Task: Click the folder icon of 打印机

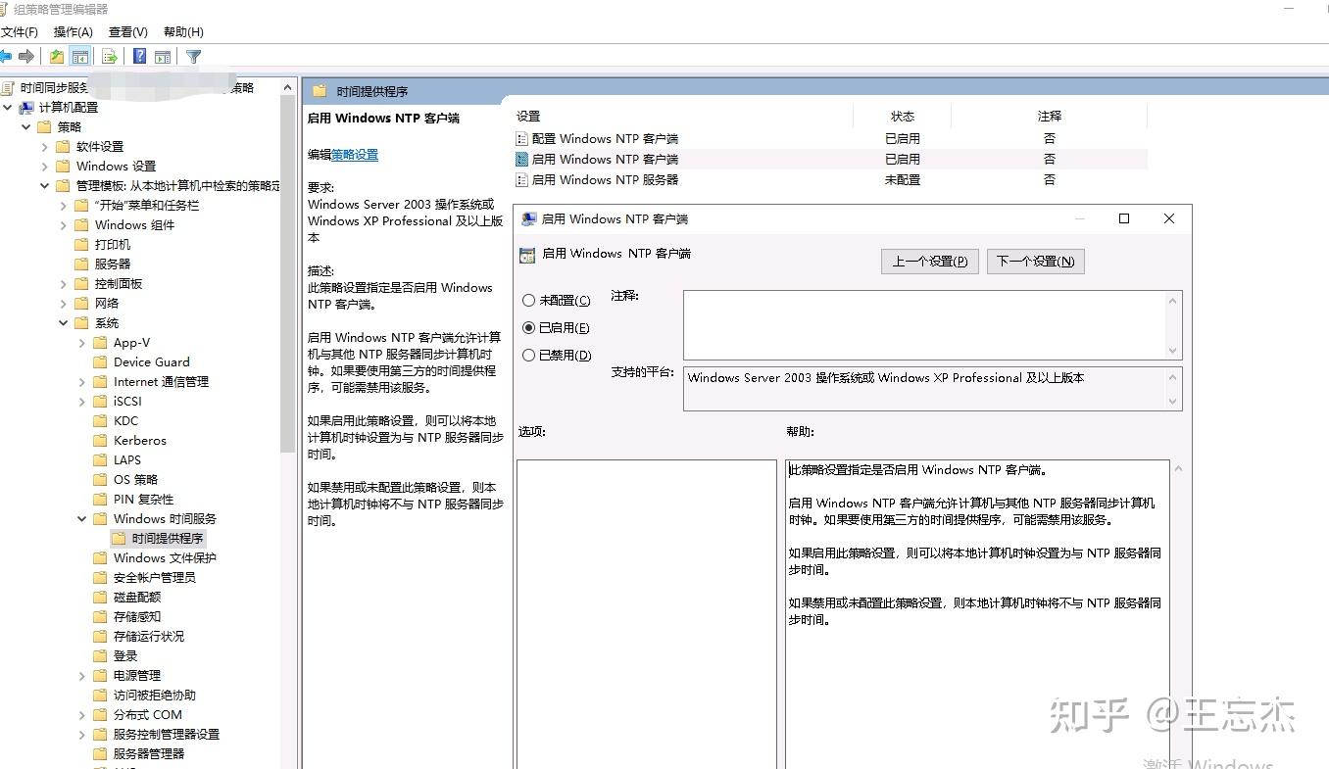Action: tap(81, 245)
